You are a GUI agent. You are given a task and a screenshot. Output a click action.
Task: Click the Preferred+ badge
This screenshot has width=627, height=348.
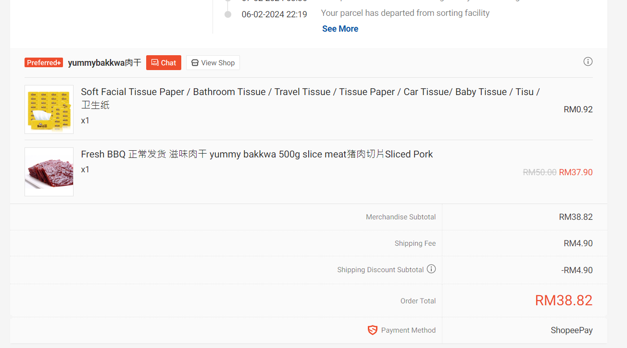pyautogui.click(x=44, y=63)
